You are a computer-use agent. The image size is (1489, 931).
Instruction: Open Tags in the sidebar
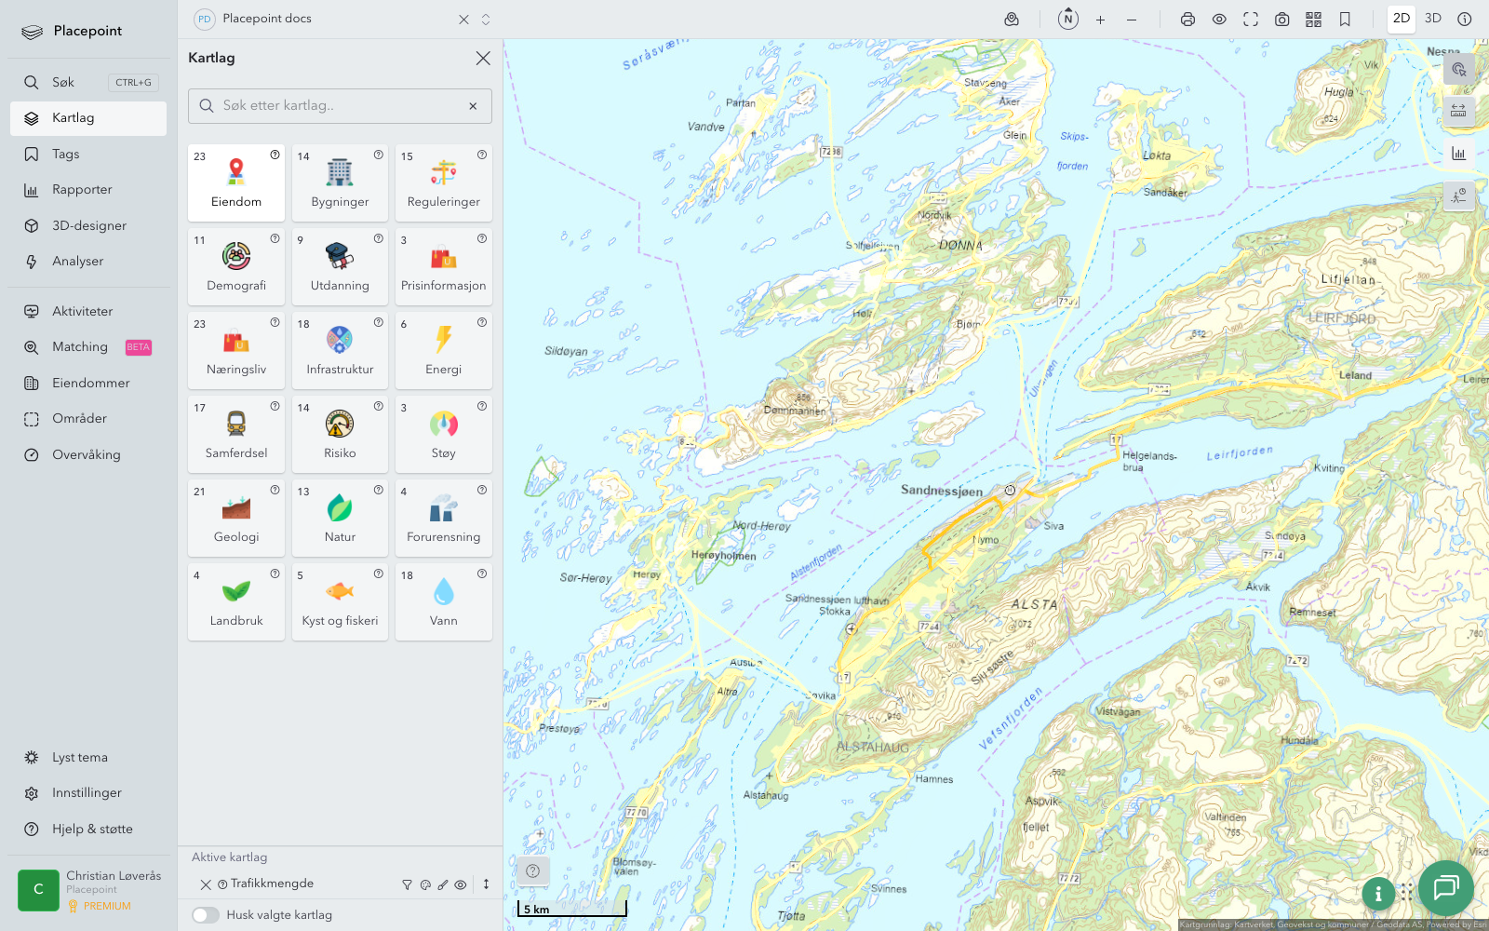pos(88,154)
